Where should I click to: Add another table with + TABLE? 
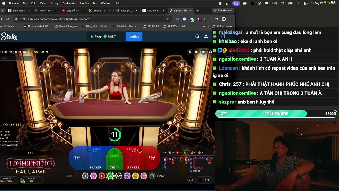(204, 180)
